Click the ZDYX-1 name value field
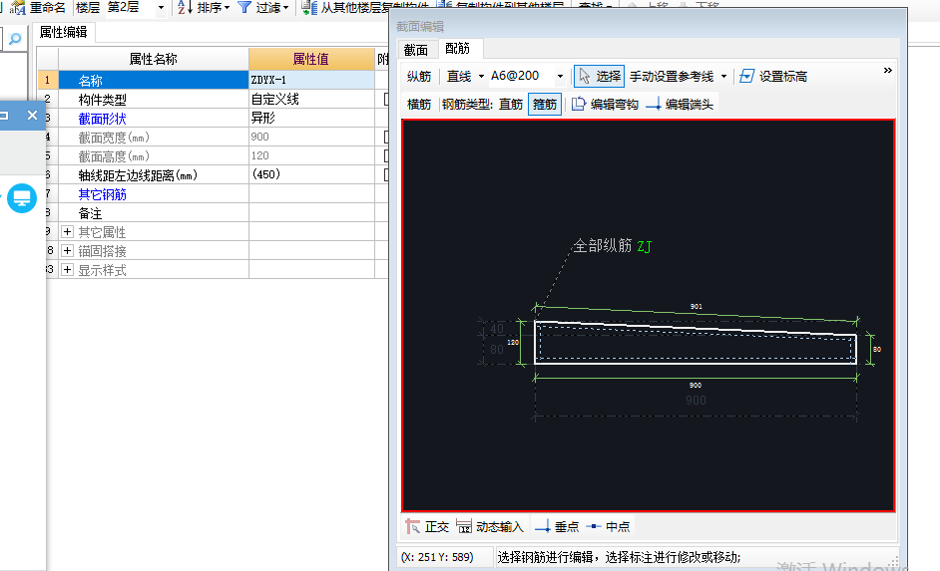 pos(311,80)
